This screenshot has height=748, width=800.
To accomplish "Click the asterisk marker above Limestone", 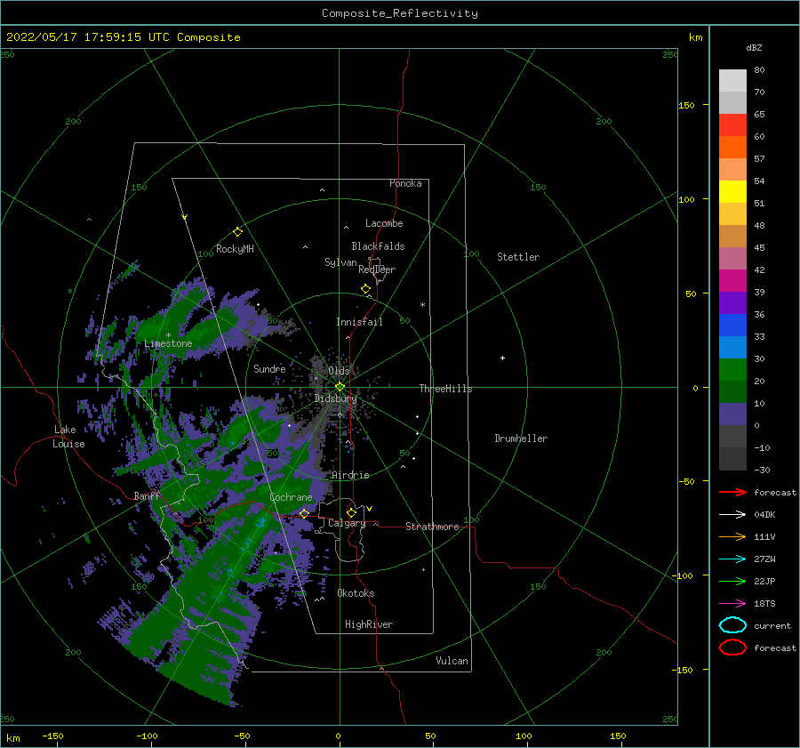I will pos(168,335).
